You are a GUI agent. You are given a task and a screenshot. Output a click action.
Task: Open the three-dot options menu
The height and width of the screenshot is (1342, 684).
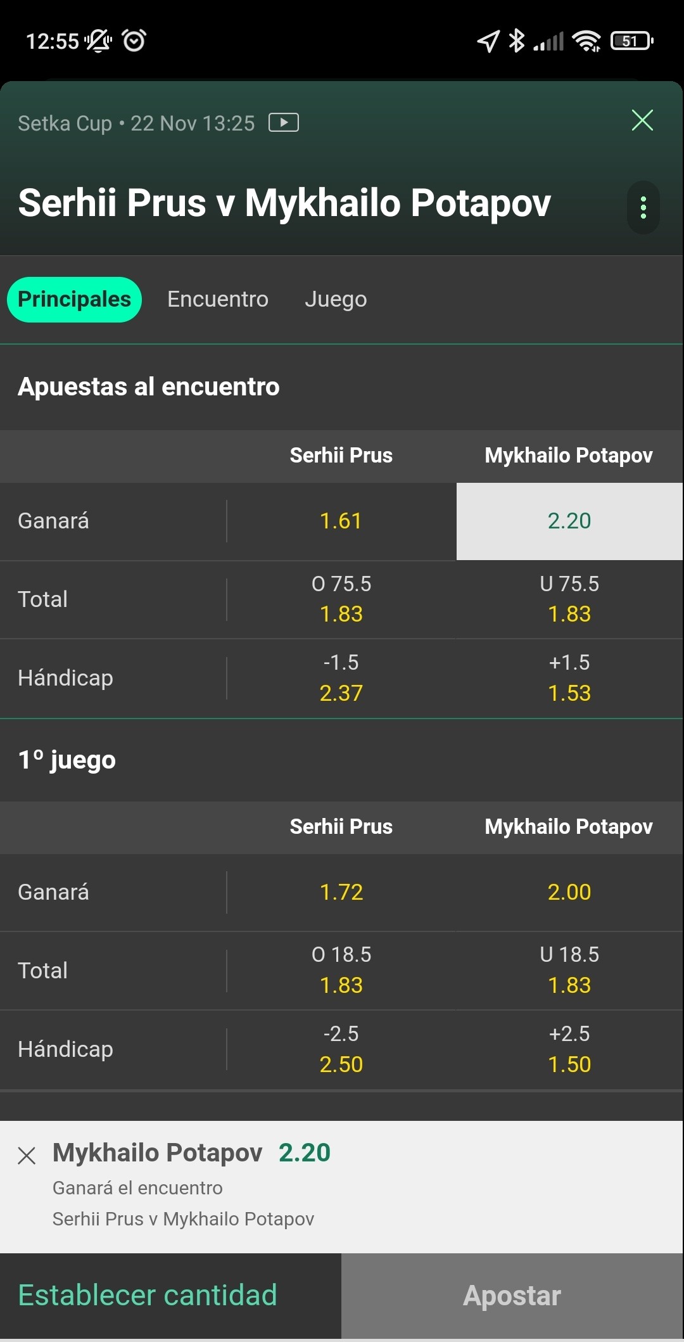pos(643,208)
